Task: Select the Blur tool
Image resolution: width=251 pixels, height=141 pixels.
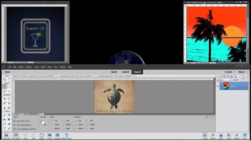Action: (x=4, y=108)
